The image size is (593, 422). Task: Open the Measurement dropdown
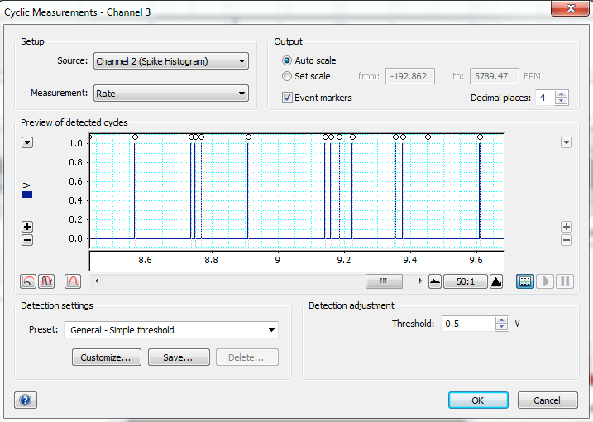pos(170,94)
